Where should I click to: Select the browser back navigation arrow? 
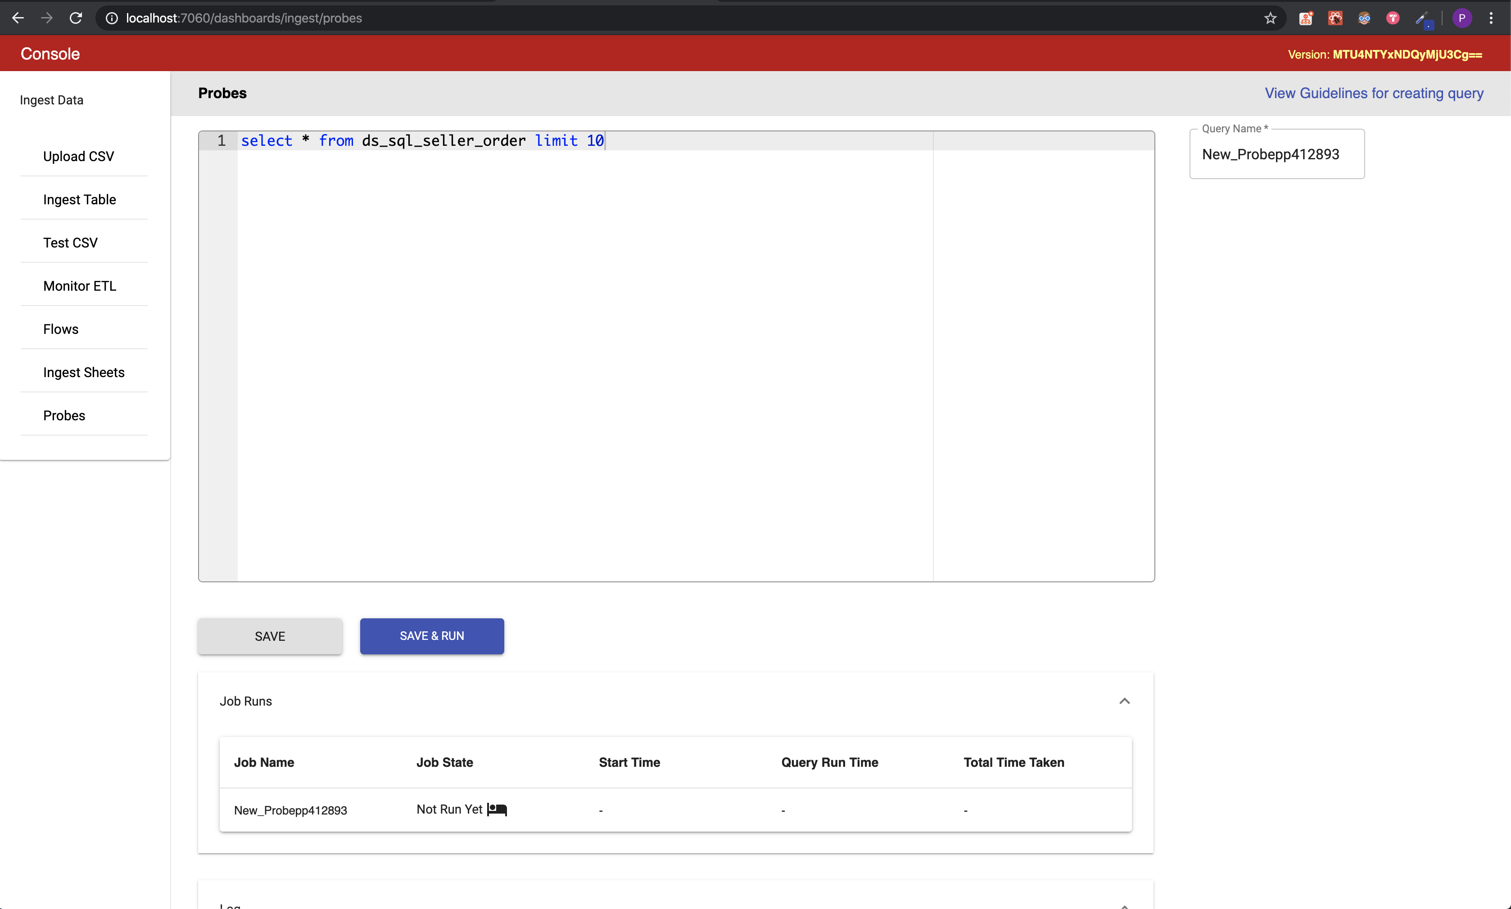coord(18,18)
